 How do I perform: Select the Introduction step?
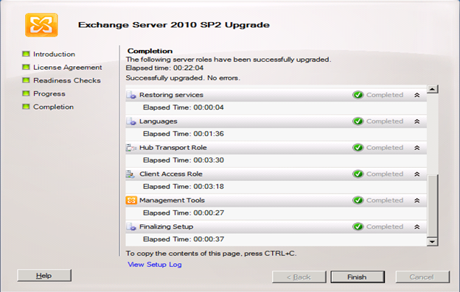click(54, 54)
